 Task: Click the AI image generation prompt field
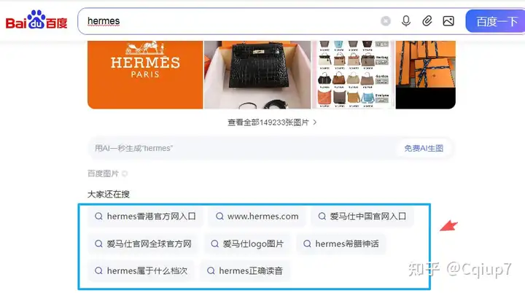coord(243,148)
